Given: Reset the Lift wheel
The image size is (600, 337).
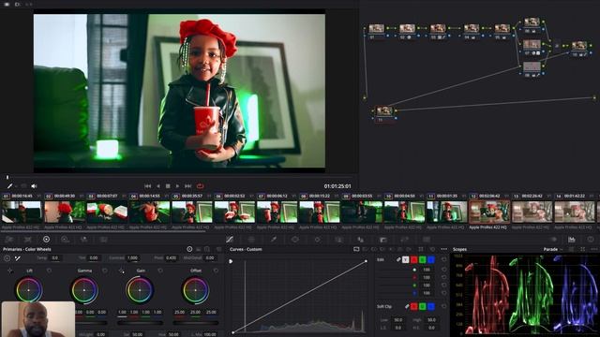Looking at the screenshot, I should point(49,271).
